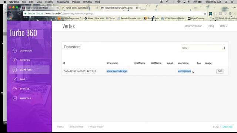The image size is (237, 133).
Task: Open the Apple menu
Action: click(x=5, y=2)
